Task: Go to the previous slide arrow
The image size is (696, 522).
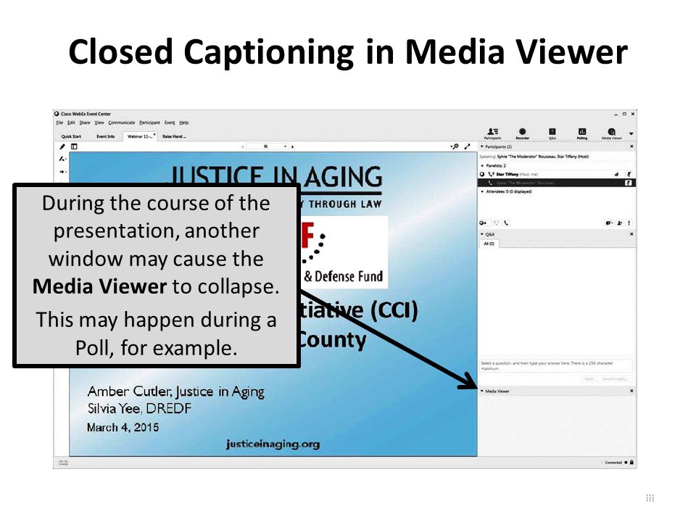Action: (243, 146)
